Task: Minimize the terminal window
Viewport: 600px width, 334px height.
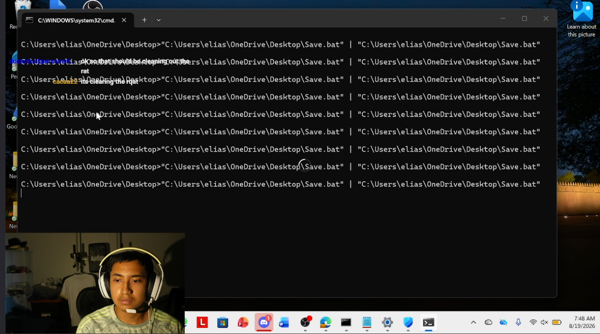Action: [503, 19]
